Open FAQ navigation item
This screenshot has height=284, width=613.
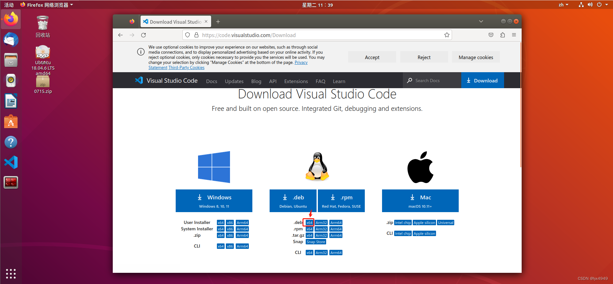320,81
